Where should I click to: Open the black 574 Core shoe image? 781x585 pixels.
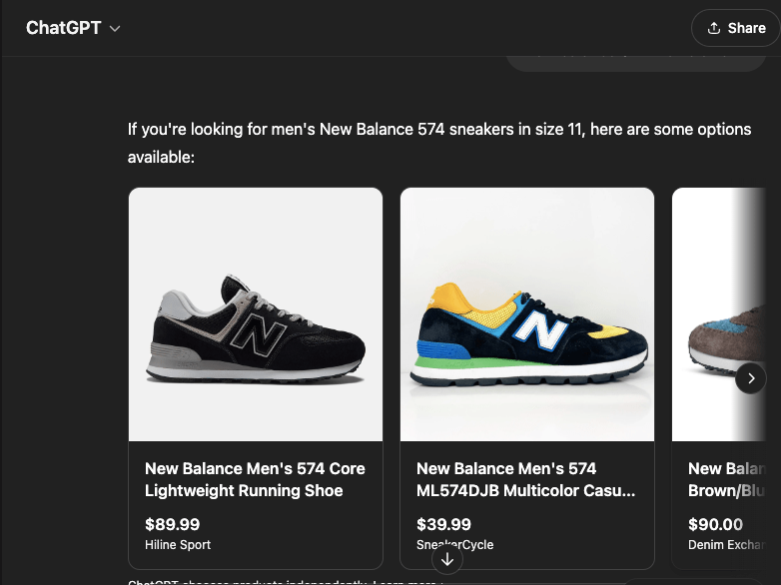256,314
